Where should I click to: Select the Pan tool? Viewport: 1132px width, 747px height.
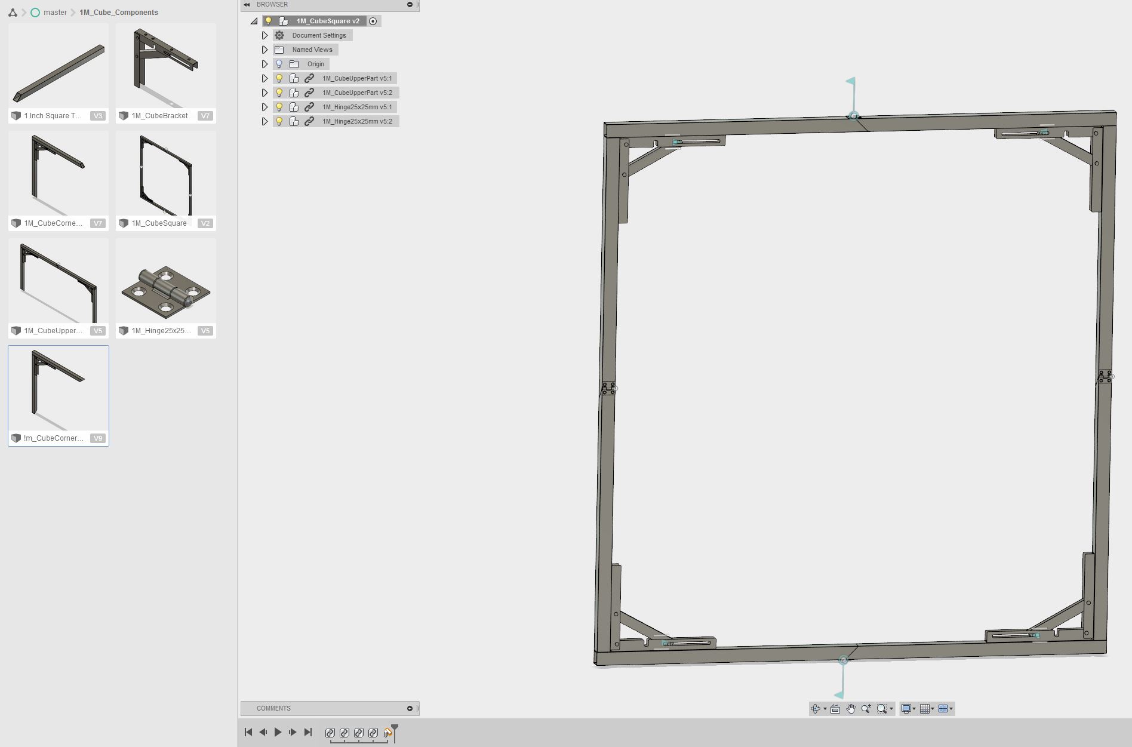850,709
